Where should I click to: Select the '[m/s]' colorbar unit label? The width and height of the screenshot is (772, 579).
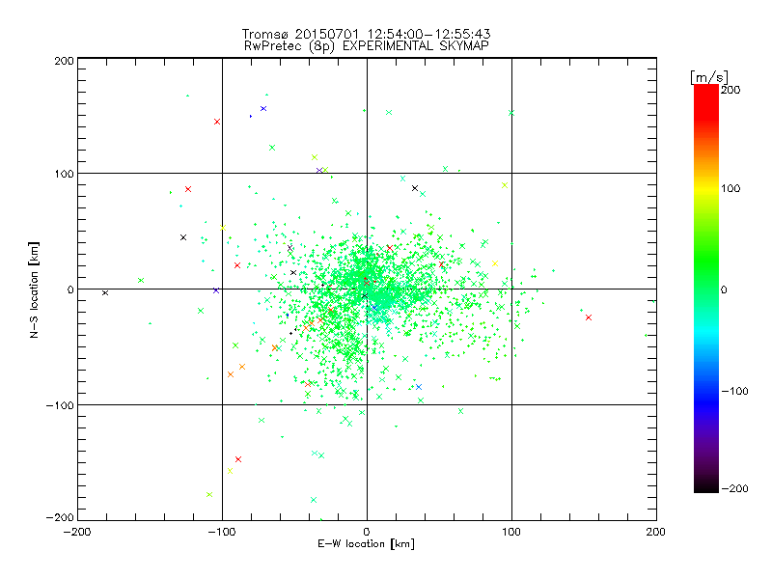pos(709,77)
